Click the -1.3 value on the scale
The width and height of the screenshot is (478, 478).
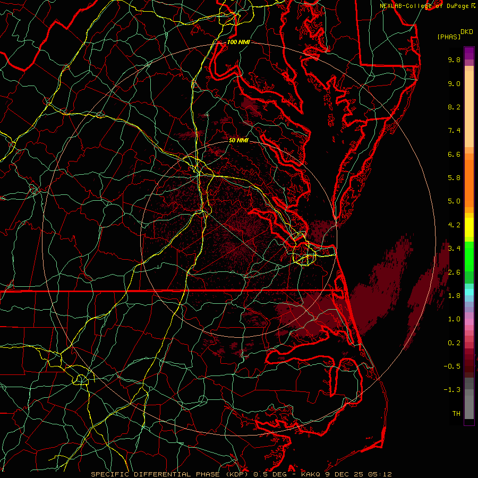pos(452,390)
